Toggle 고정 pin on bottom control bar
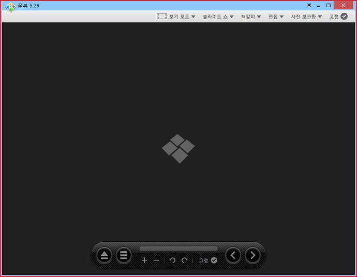The height and width of the screenshot is (277, 357). [208, 260]
